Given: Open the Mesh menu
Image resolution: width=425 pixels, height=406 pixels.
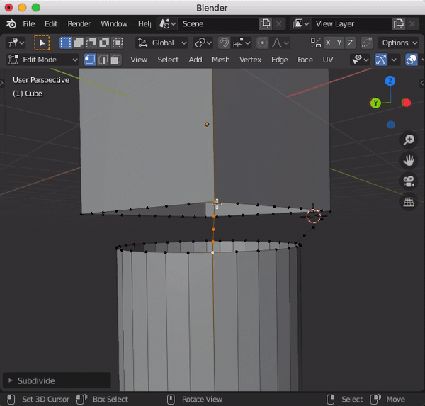Looking at the screenshot, I should pos(220,60).
